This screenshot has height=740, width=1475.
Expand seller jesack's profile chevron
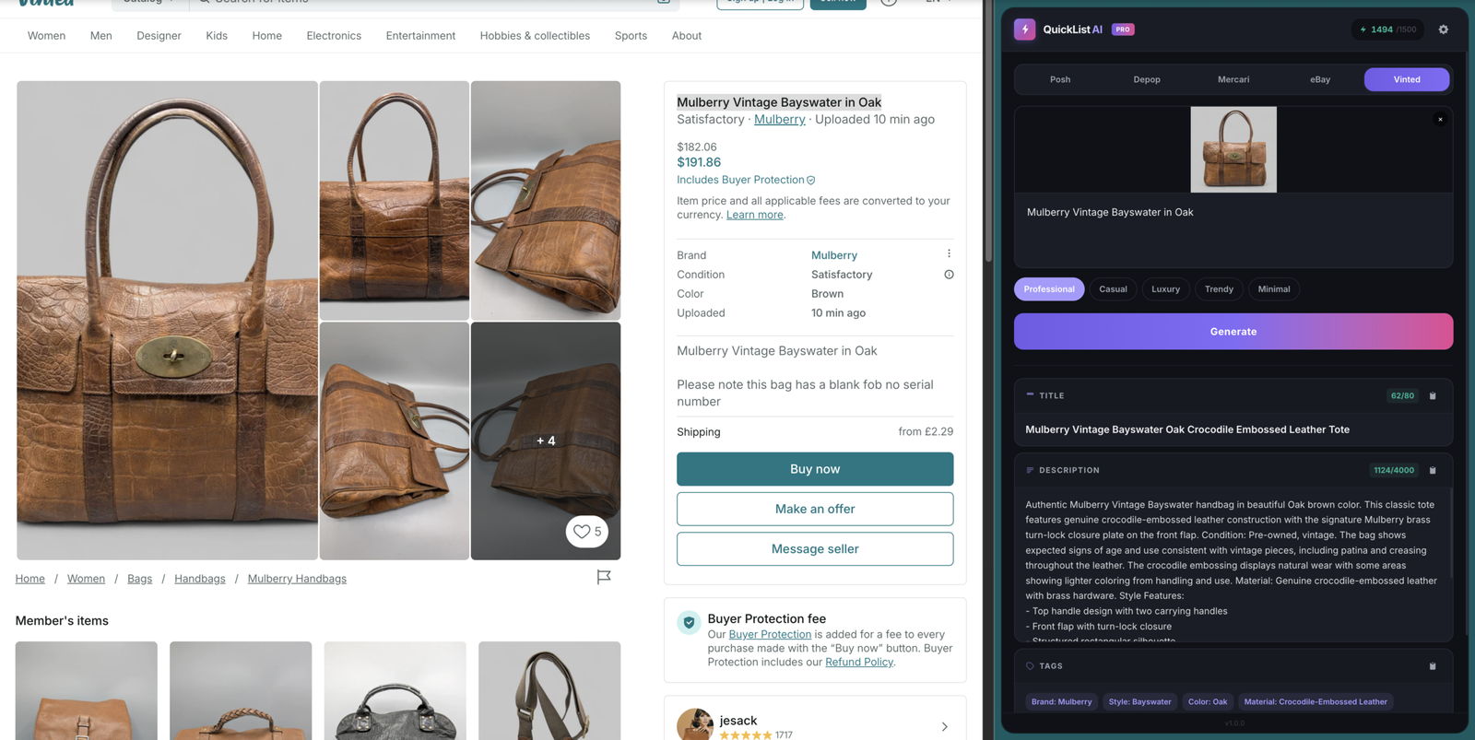pos(944,726)
